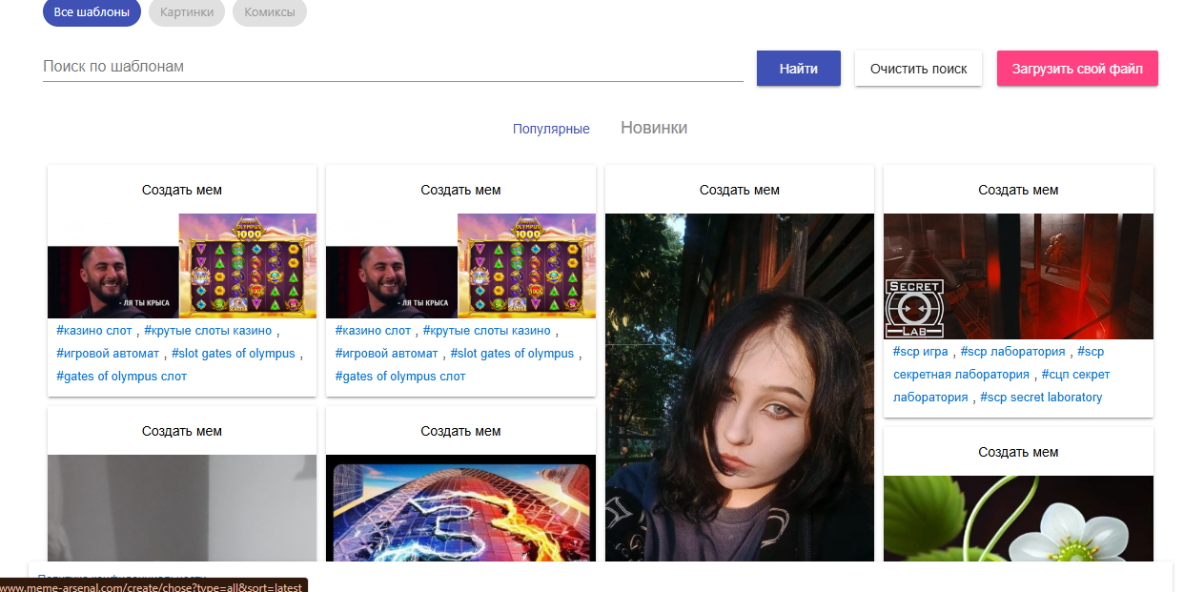This screenshot has width=1204, height=592.
Task: Click 'Создать мем' above the SCP image
Action: pos(1018,190)
